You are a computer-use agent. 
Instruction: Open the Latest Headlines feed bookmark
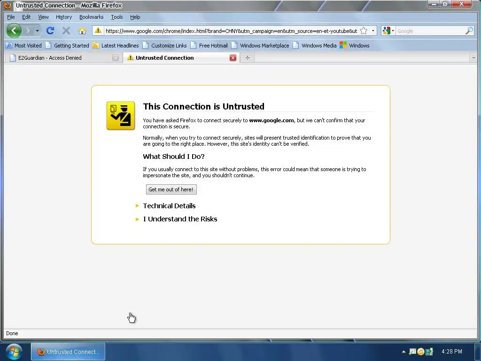116,46
